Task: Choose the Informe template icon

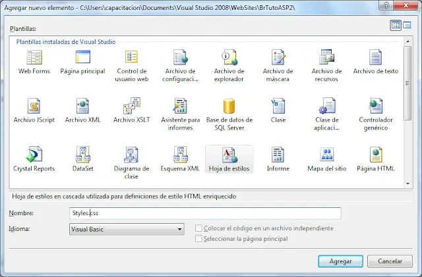Action: point(278,155)
